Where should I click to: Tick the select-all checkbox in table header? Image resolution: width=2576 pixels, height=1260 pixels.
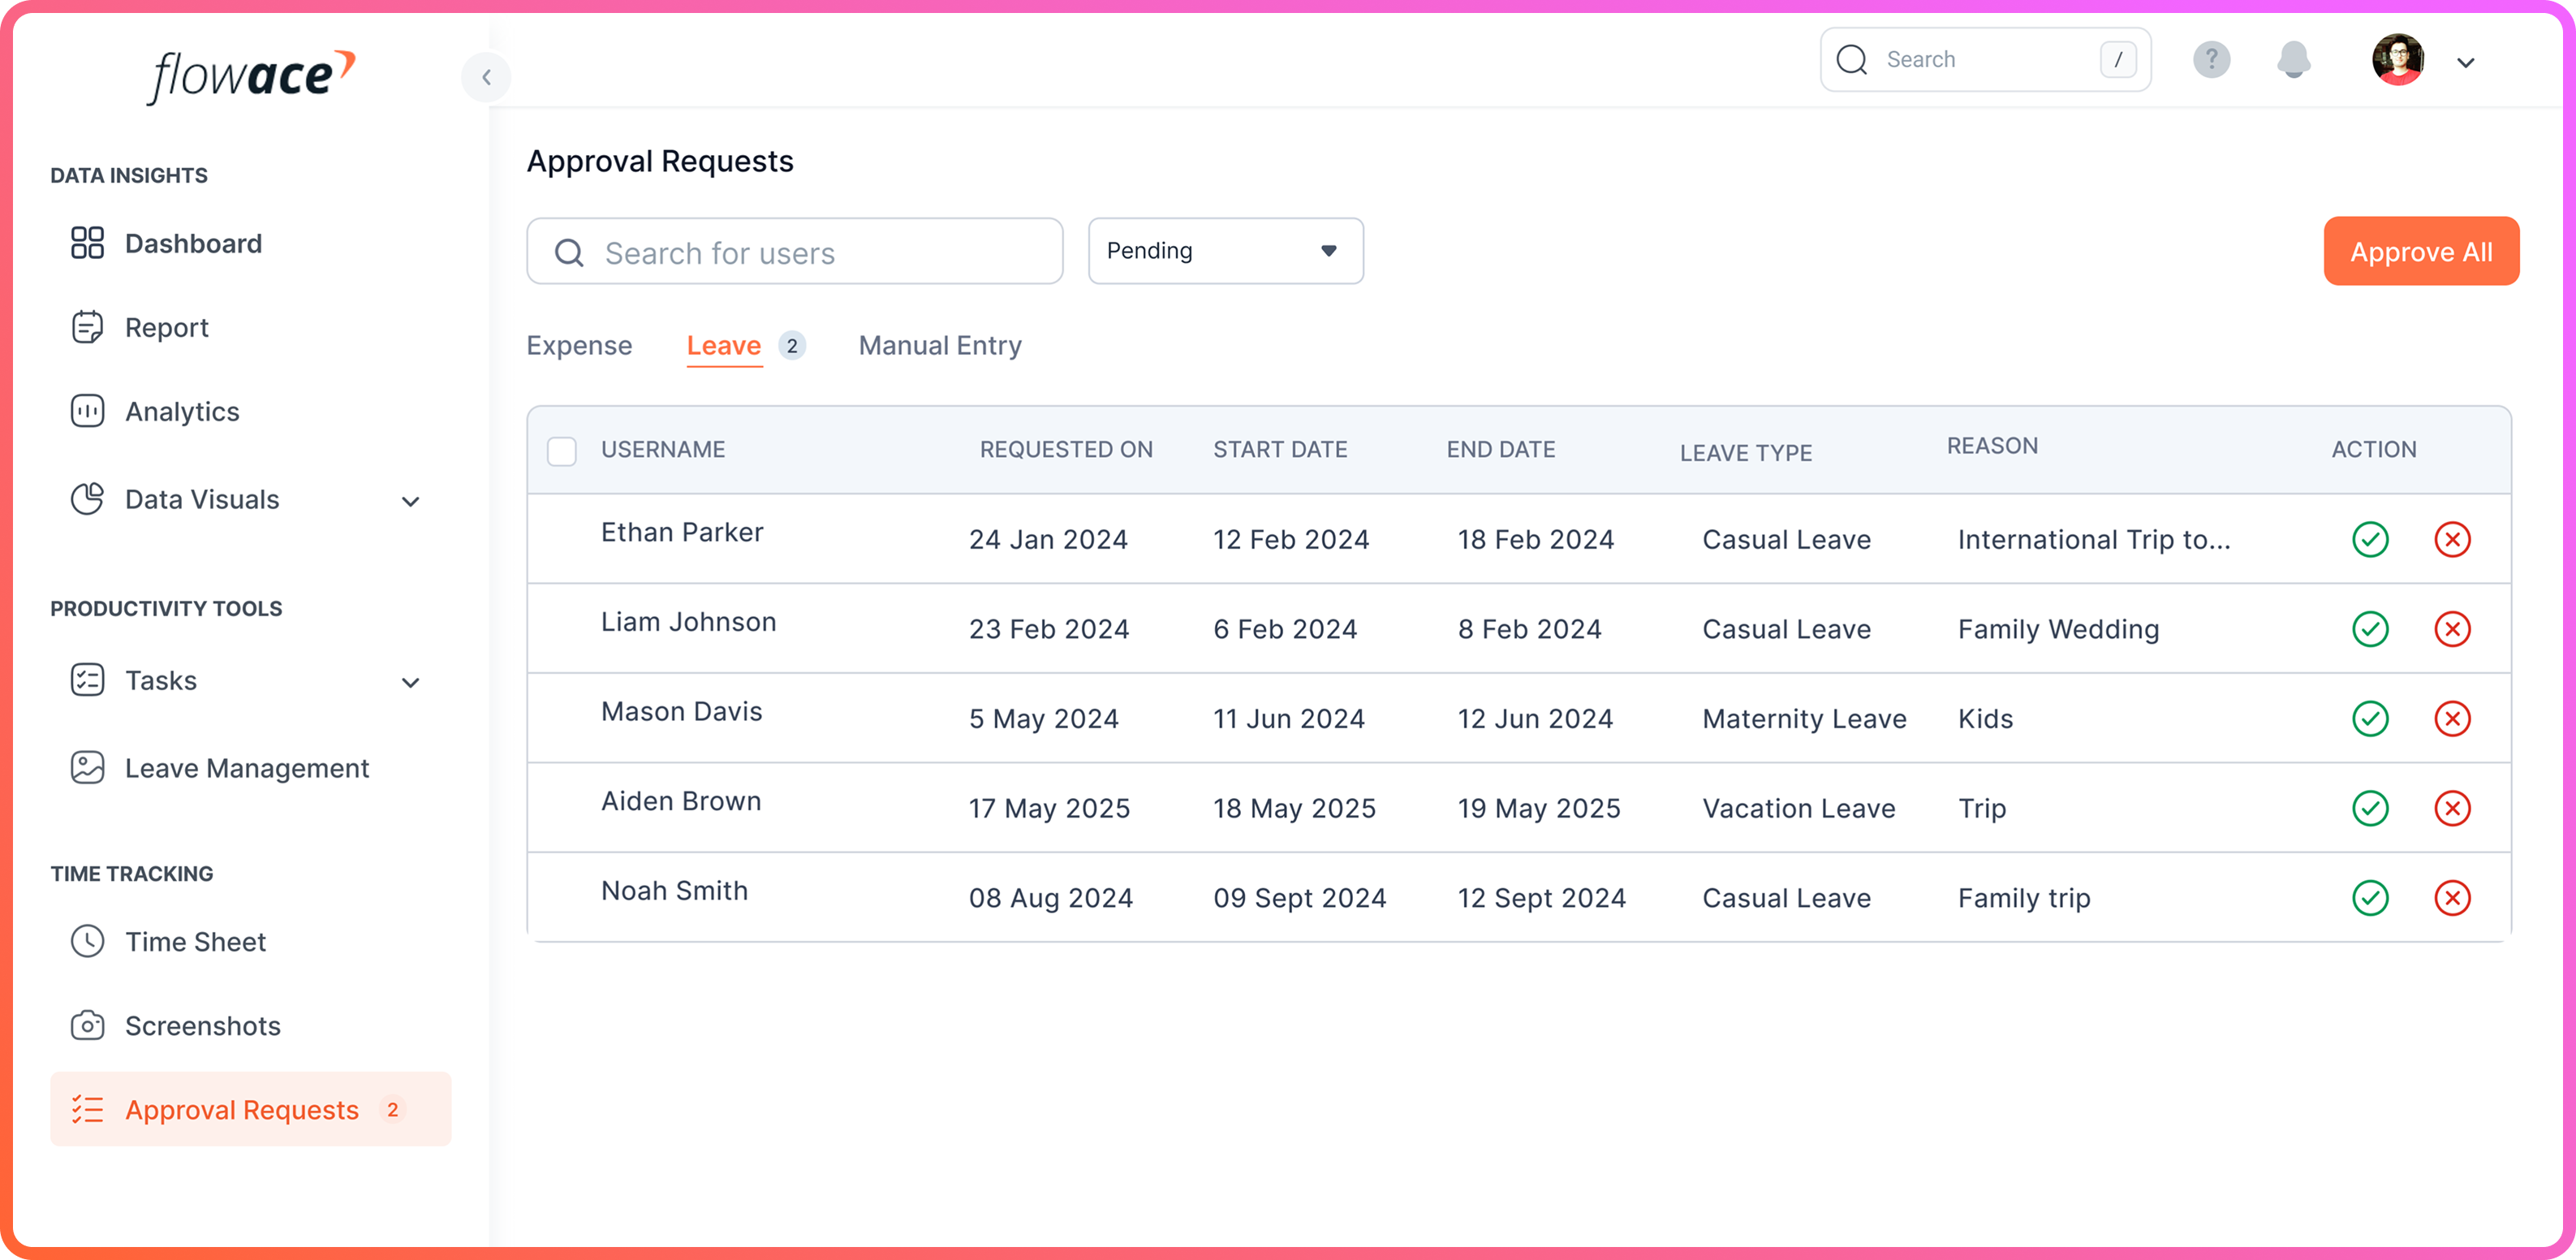click(x=562, y=451)
